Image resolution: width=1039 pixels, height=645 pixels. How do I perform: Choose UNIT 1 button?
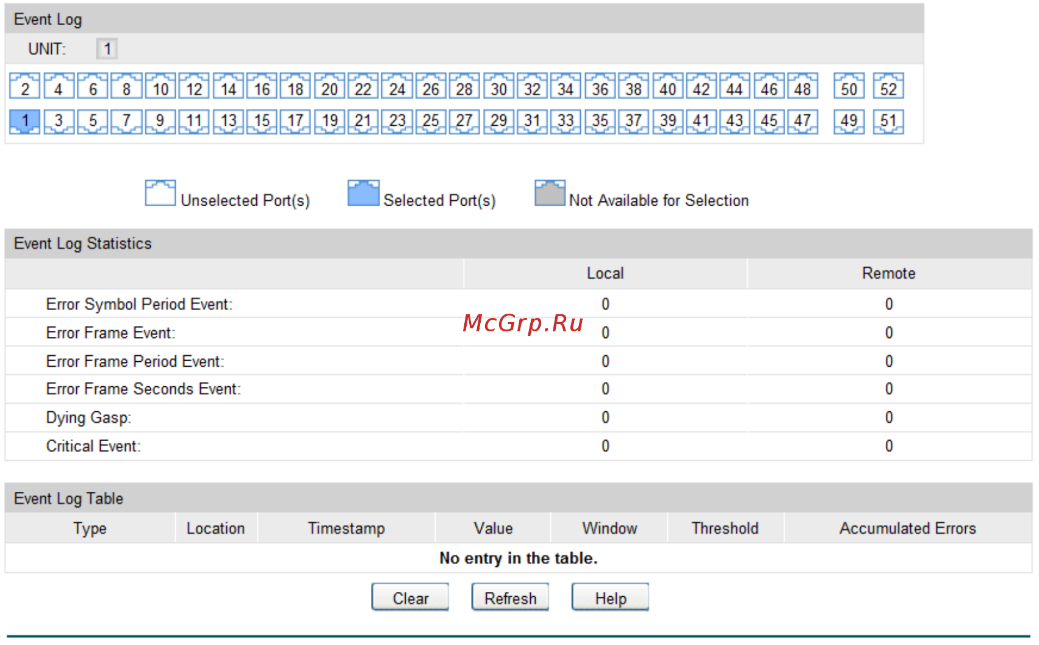coord(107,49)
